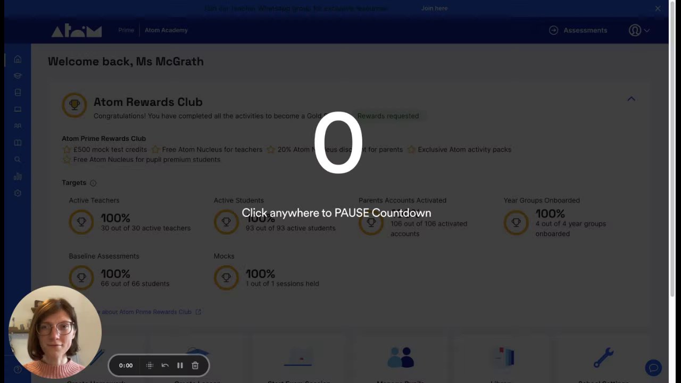
Task: Click the laptop sidebar icon
Action: coord(18,109)
